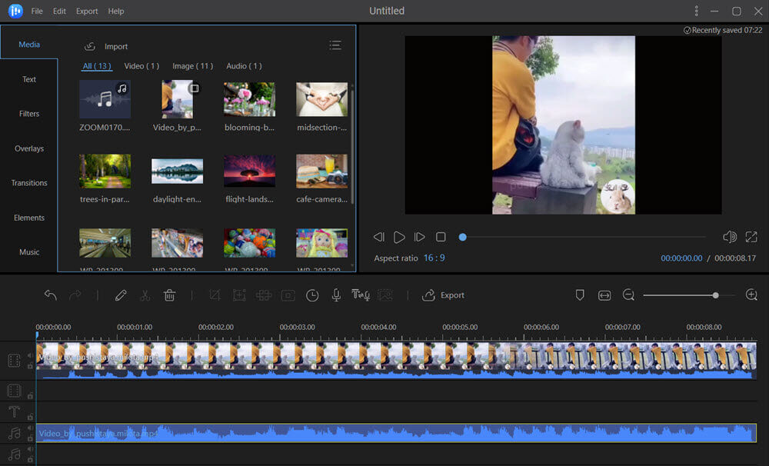Toggle lock on the text track
Image resolution: width=769 pixels, height=466 pixels.
point(30,416)
